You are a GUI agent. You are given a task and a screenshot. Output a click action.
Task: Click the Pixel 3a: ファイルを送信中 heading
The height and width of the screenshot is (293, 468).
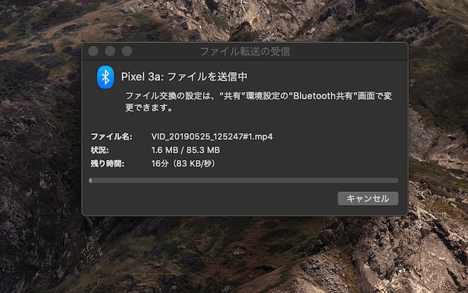coord(184,77)
